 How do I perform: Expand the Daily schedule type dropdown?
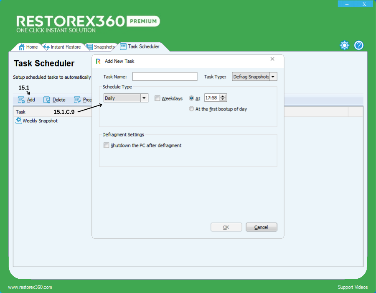pos(144,98)
